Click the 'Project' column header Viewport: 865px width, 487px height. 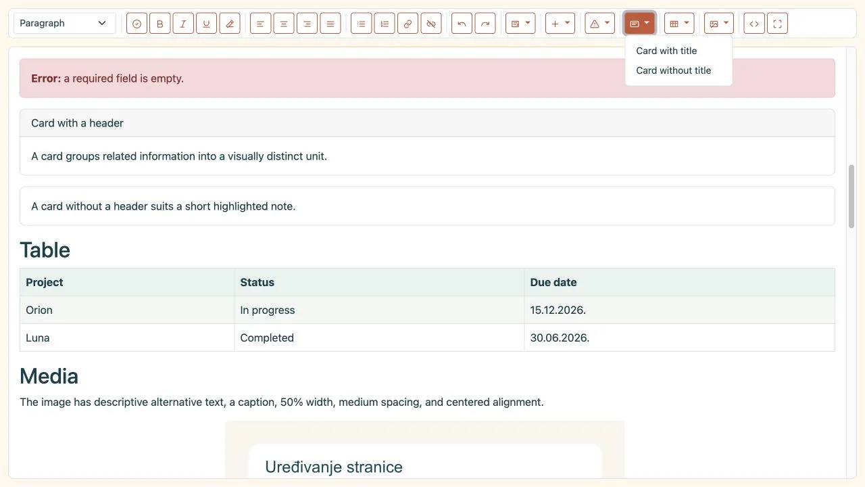[x=127, y=282]
